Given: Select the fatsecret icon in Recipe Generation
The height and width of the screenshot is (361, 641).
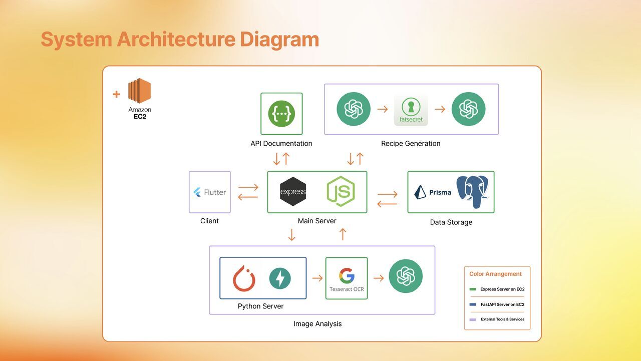Looking at the screenshot, I should (x=411, y=109).
